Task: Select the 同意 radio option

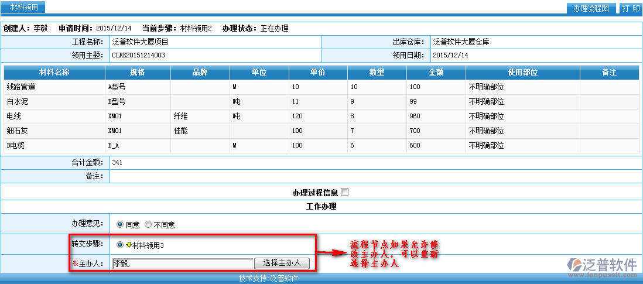Action: tap(120, 224)
